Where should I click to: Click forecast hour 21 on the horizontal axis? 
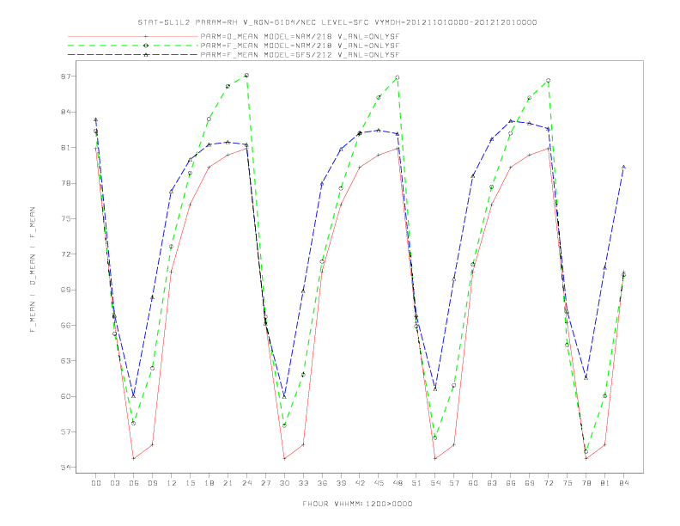pos(228,483)
